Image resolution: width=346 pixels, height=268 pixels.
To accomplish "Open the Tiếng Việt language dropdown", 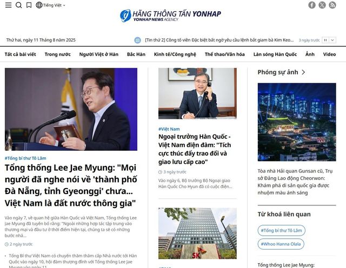I will [50, 5].
